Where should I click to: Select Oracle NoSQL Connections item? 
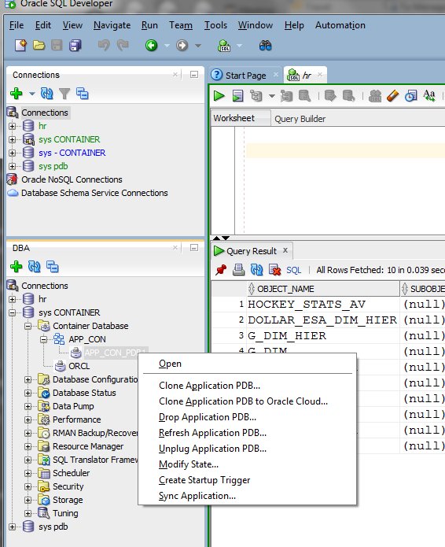pyautogui.click(x=72, y=179)
